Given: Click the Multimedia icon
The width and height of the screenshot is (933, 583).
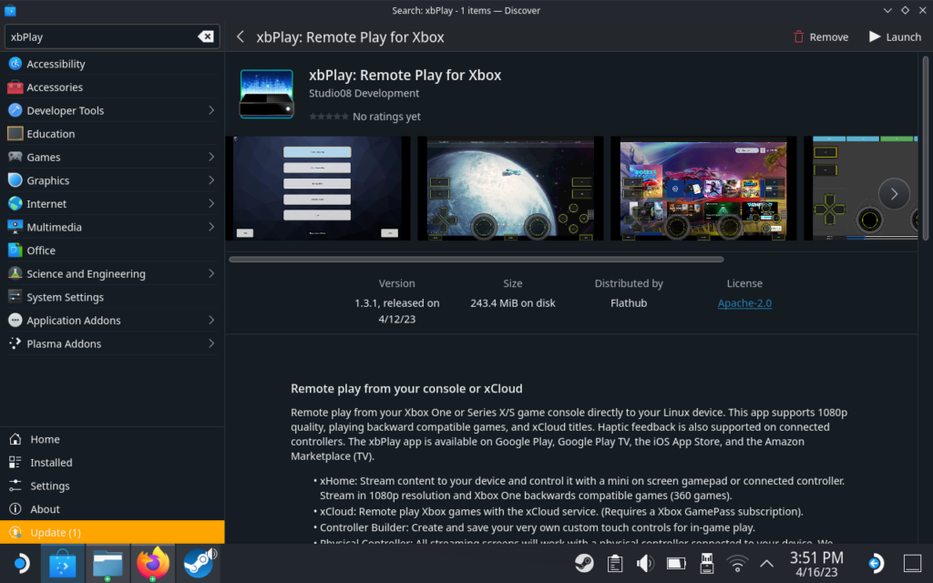Looking at the screenshot, I should pyautogui.click(x=15, y=227).
